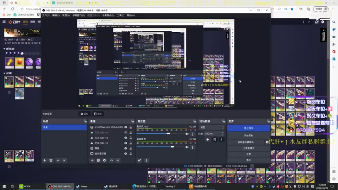Open the 文件(F) menu in OBS

(x=46, y=16)
